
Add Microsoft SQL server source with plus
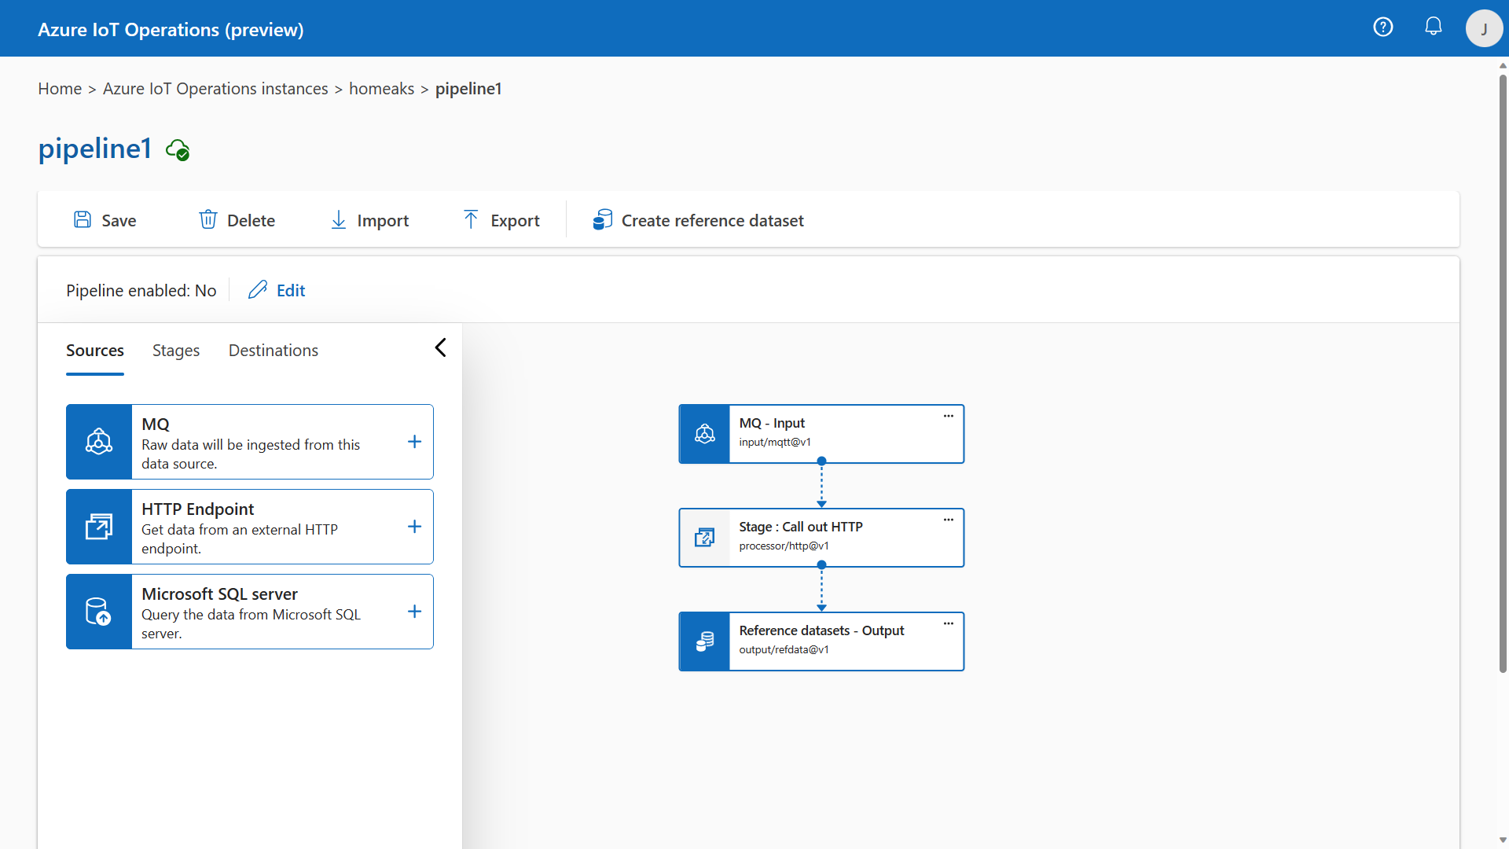click(415, 612)
